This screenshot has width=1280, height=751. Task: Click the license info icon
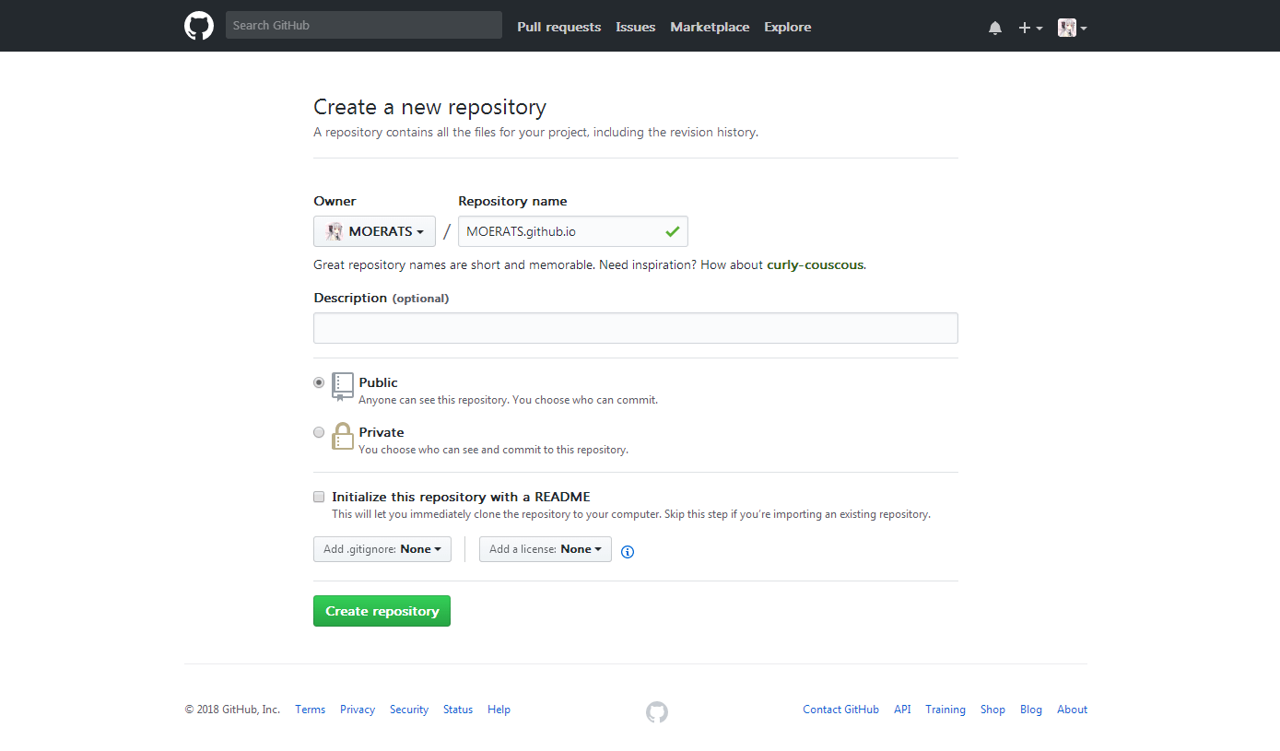[628, 552]
